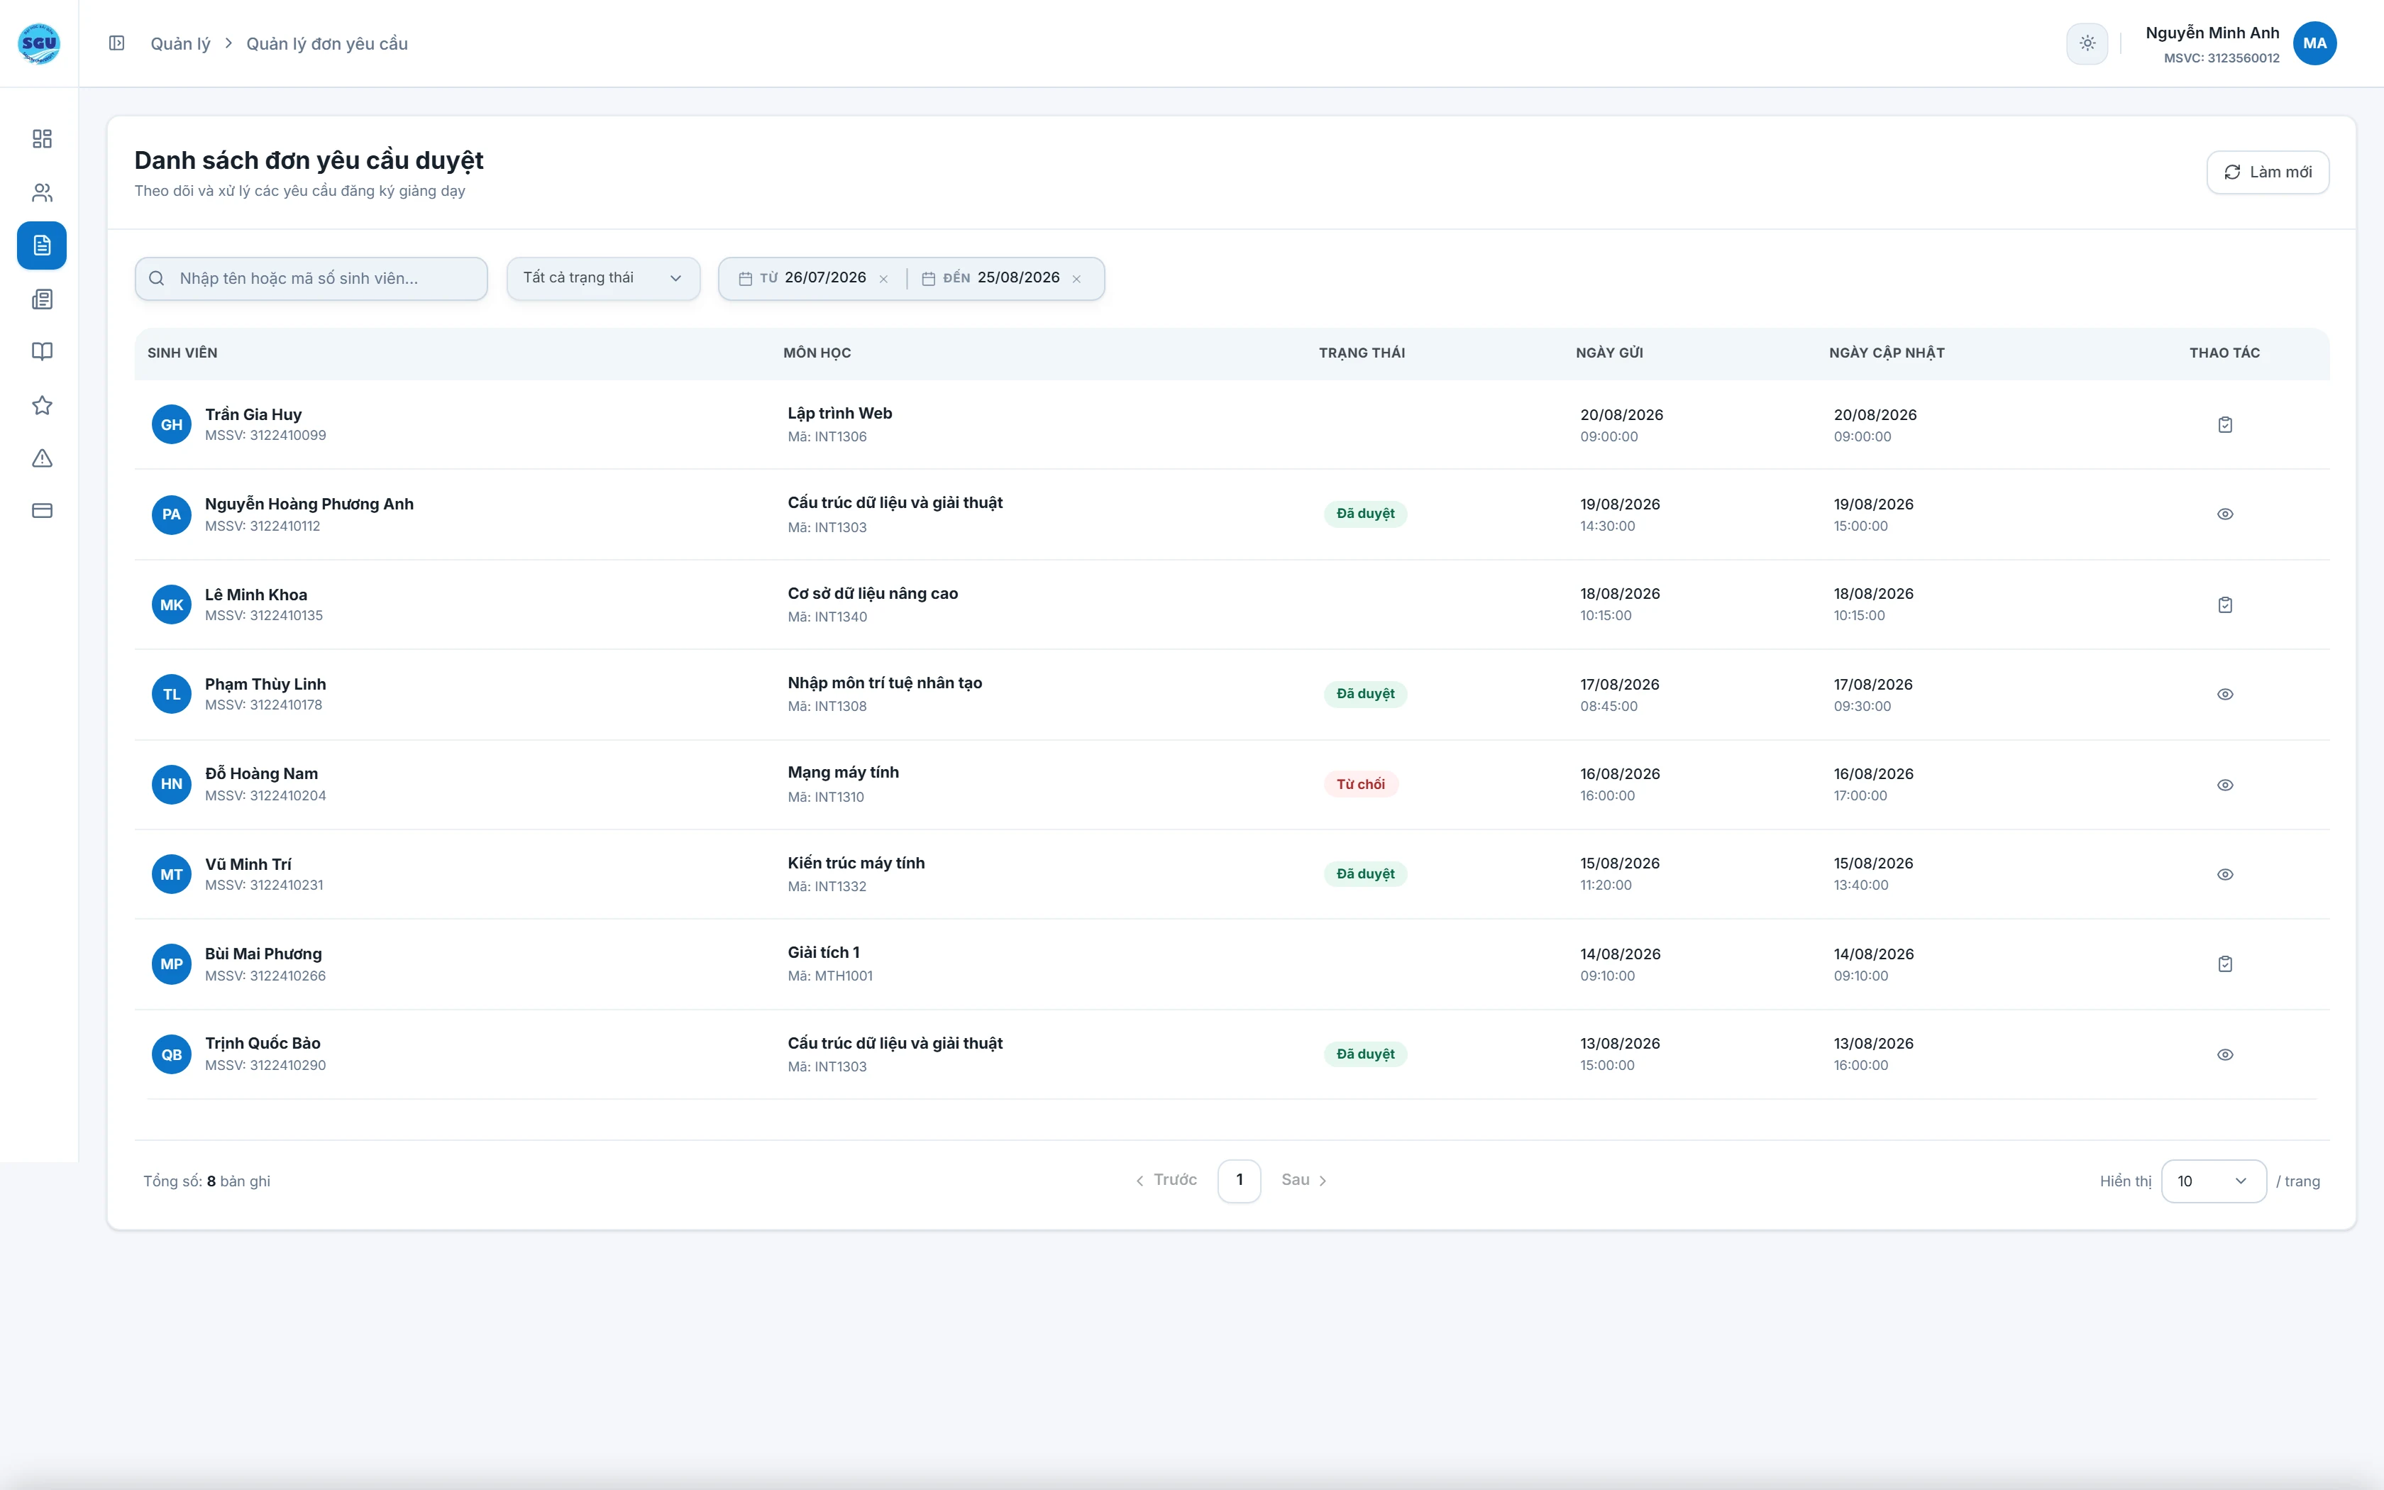Viewport: 2384px width, 1490px height.
Task: Open the MA user avatar
Action: [2314, 43]
